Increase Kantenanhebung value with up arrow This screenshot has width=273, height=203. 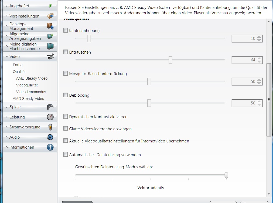259,37
